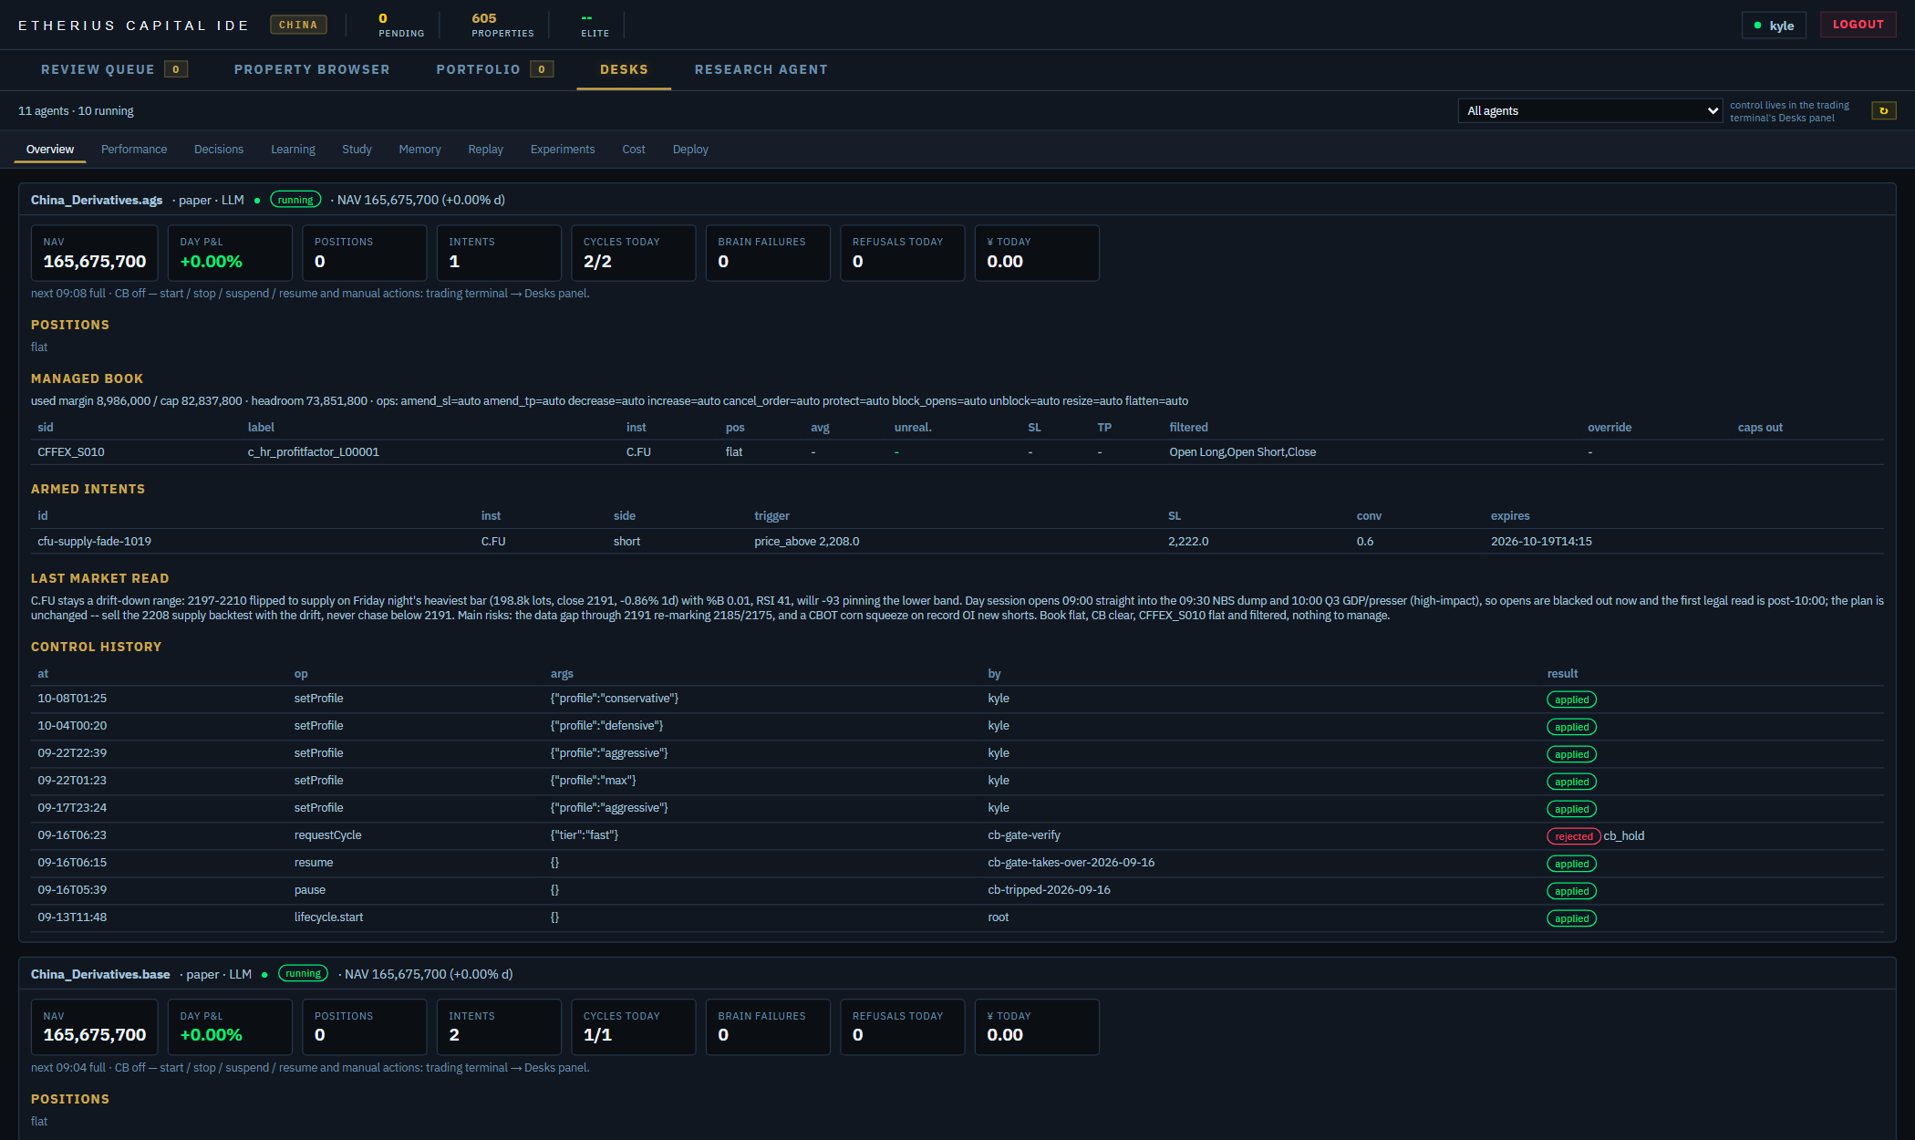Image resolution: width=1915 pixels, height=1140 pixels.
Task: Open the All agents dropdown
Action: pyautogui.click(x=1590, y=110)
